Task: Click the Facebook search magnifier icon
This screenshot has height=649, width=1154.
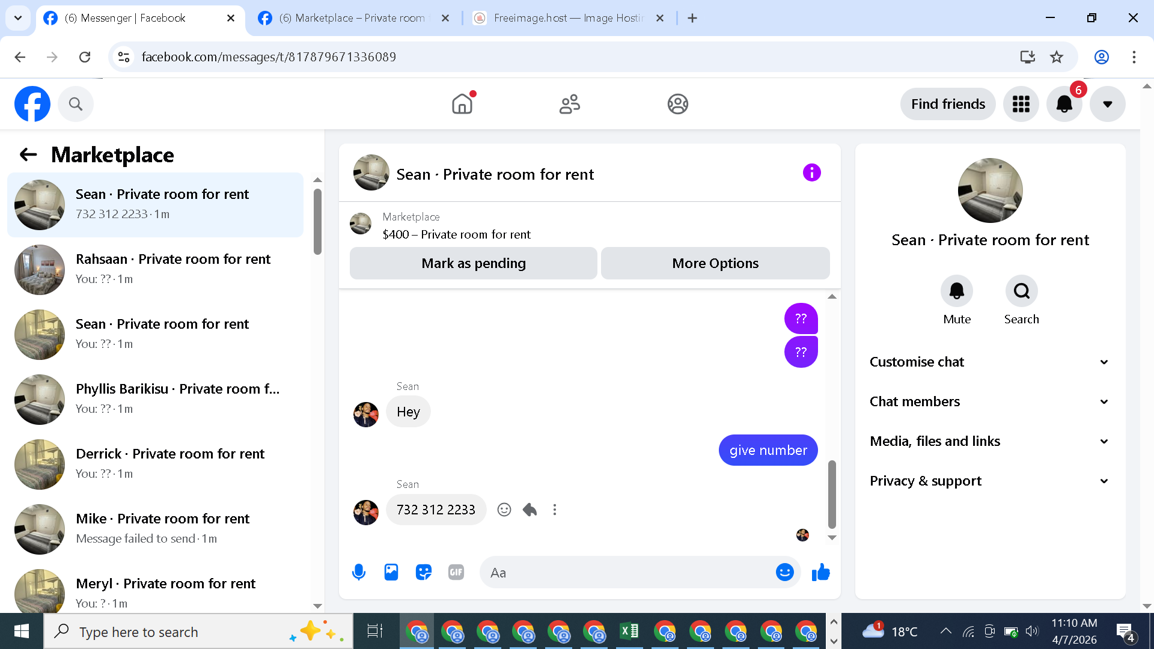Action: (x=76, y=104)
